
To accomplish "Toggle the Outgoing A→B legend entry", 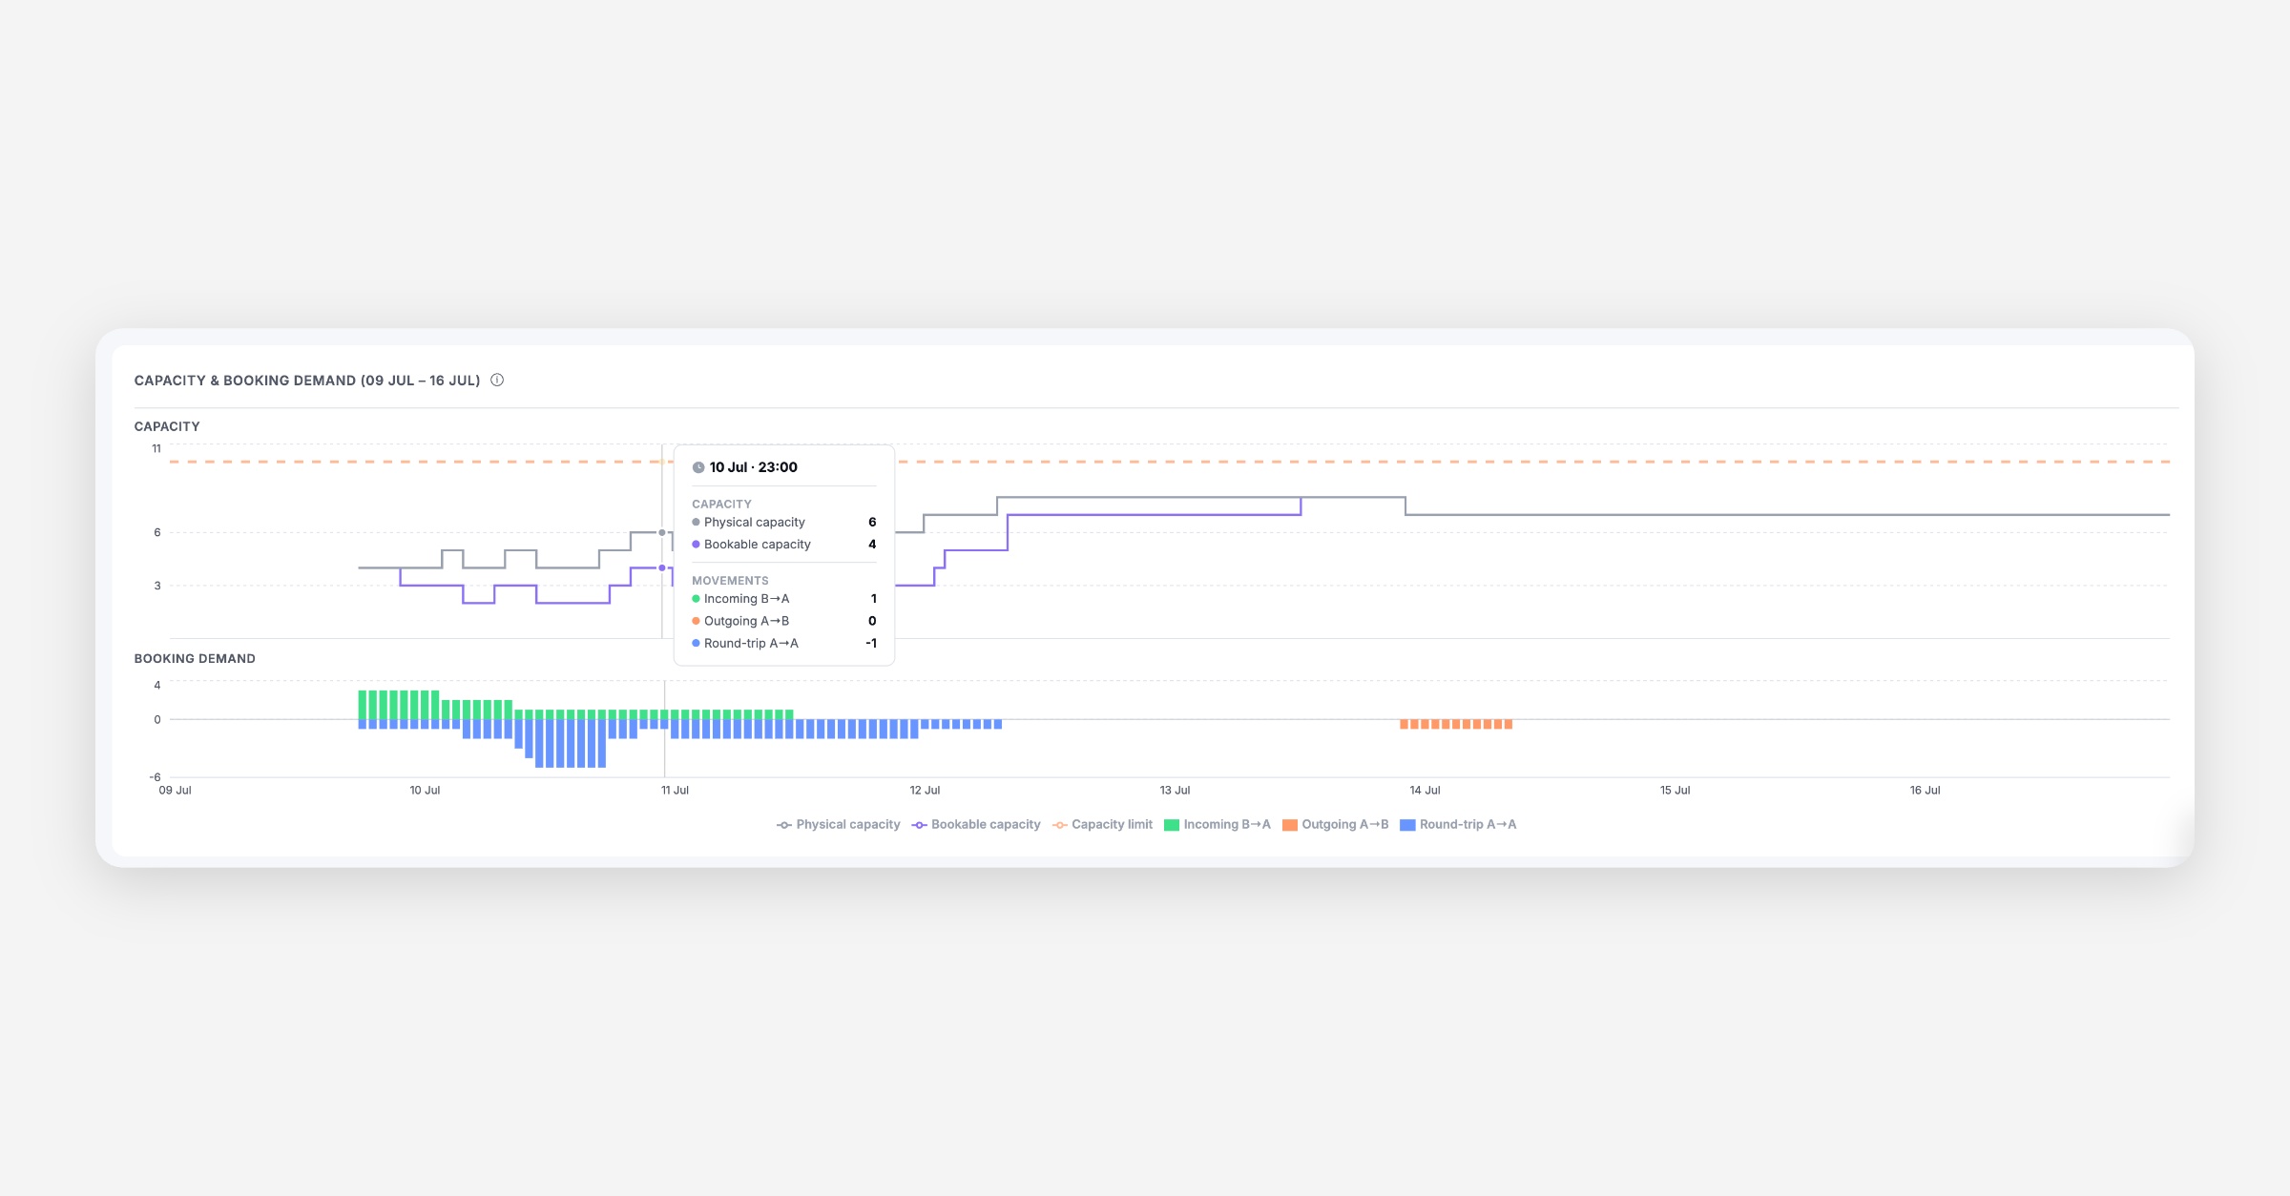I will (1335, 824).
